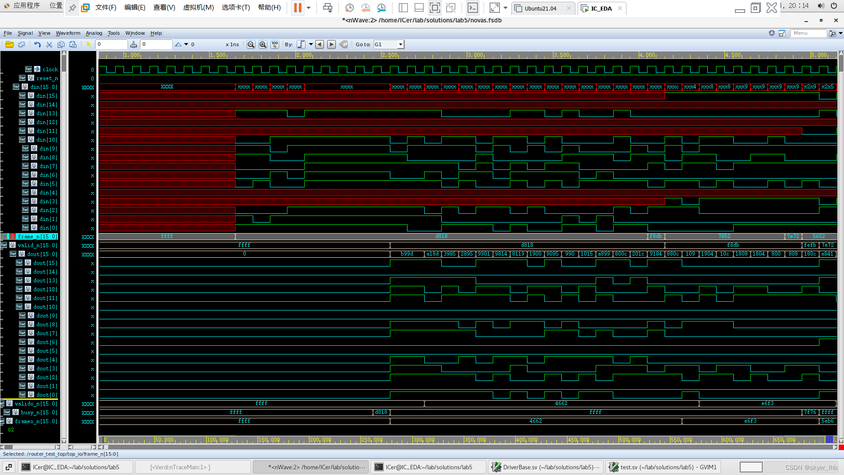Click the Cut scissors icon
This screenshot has height=475, width=844.
pos(49,44)
